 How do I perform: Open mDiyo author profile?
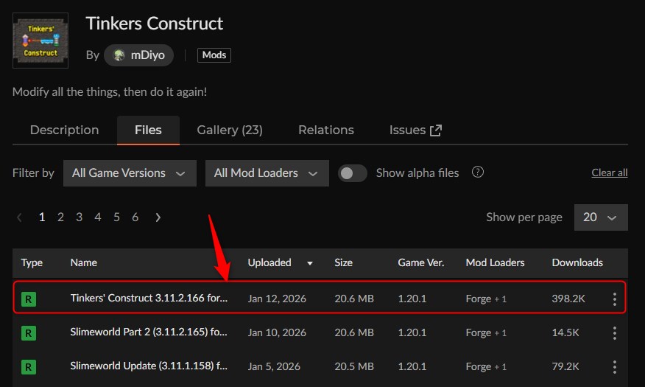tap(138, 55)
